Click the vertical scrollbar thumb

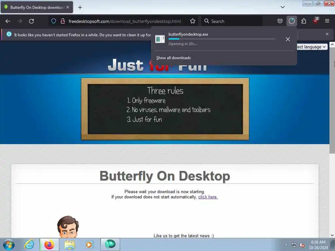332,100
